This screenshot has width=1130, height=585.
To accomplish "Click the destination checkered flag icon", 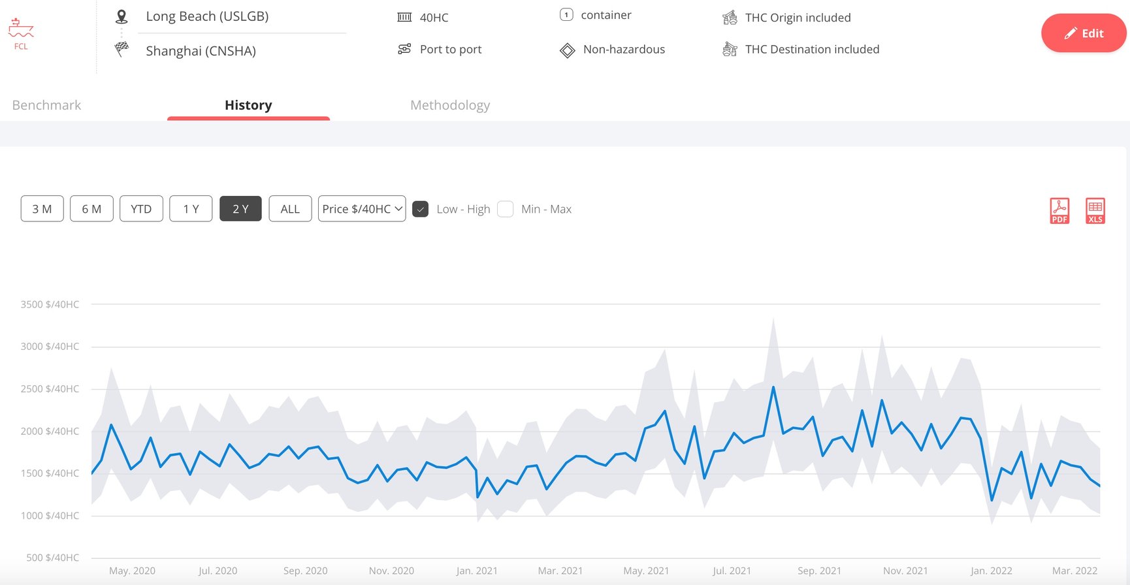I will (x=121, y=49).
